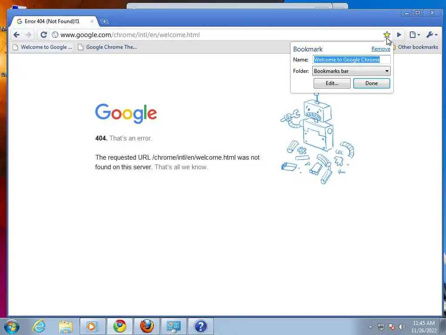Open Windows Explorer folder from taskbar
The width and height of the screenshot is (446, 335).
click(66, 326)
